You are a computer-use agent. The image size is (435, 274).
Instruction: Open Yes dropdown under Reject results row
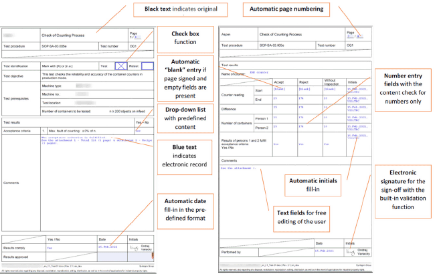coord(301,144)
